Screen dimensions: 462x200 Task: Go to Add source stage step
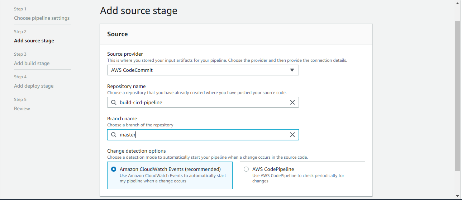[x=34, y=41]
